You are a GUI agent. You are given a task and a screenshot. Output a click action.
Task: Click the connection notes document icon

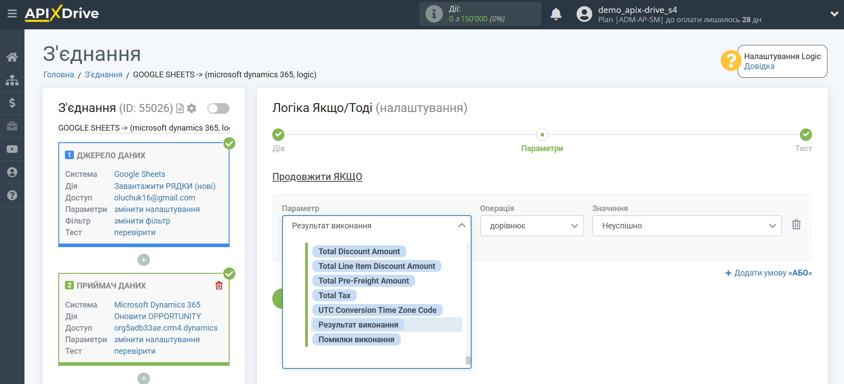pos(180,108)
